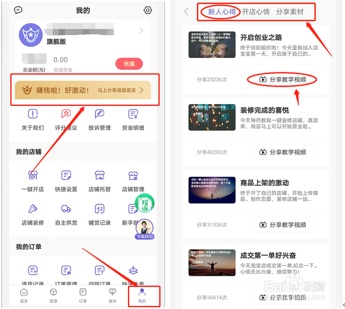This screenshot has height=309, width=345.
Task: Switch to 店主 bottom tab
Action: [24, 296]
